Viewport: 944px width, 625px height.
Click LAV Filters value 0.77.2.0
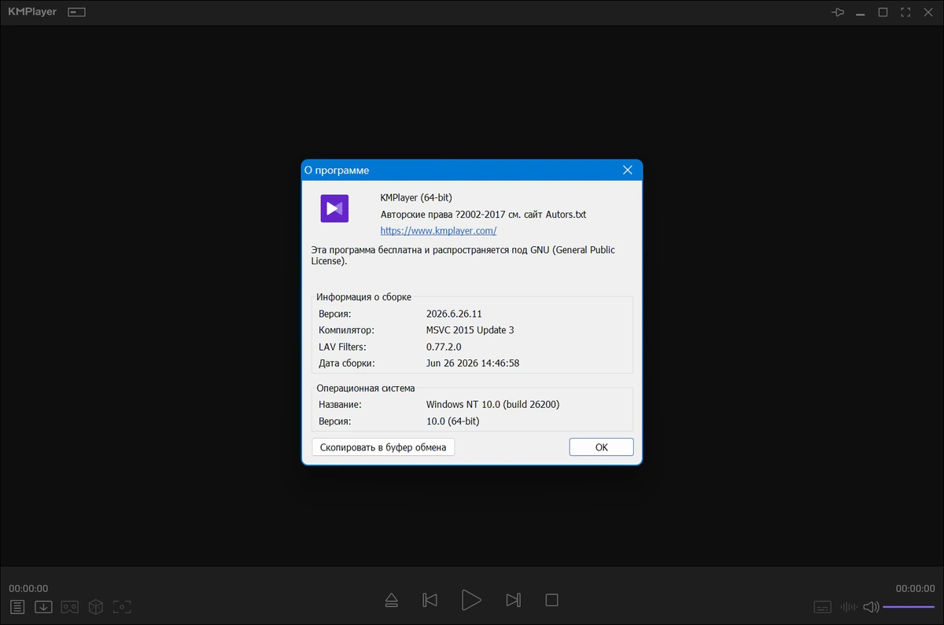444,347
